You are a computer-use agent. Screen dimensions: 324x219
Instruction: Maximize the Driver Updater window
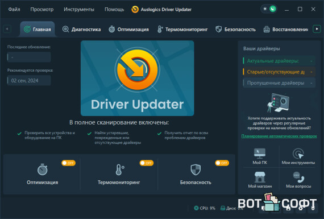tap(300, 9)
